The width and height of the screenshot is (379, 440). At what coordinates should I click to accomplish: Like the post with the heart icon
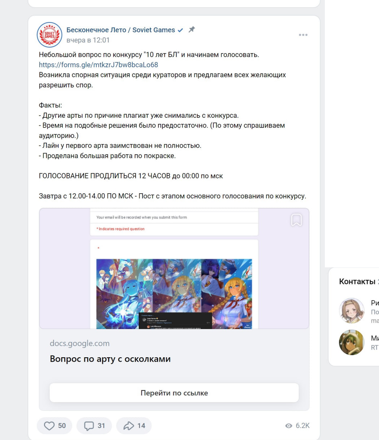[x=49, y=426]
